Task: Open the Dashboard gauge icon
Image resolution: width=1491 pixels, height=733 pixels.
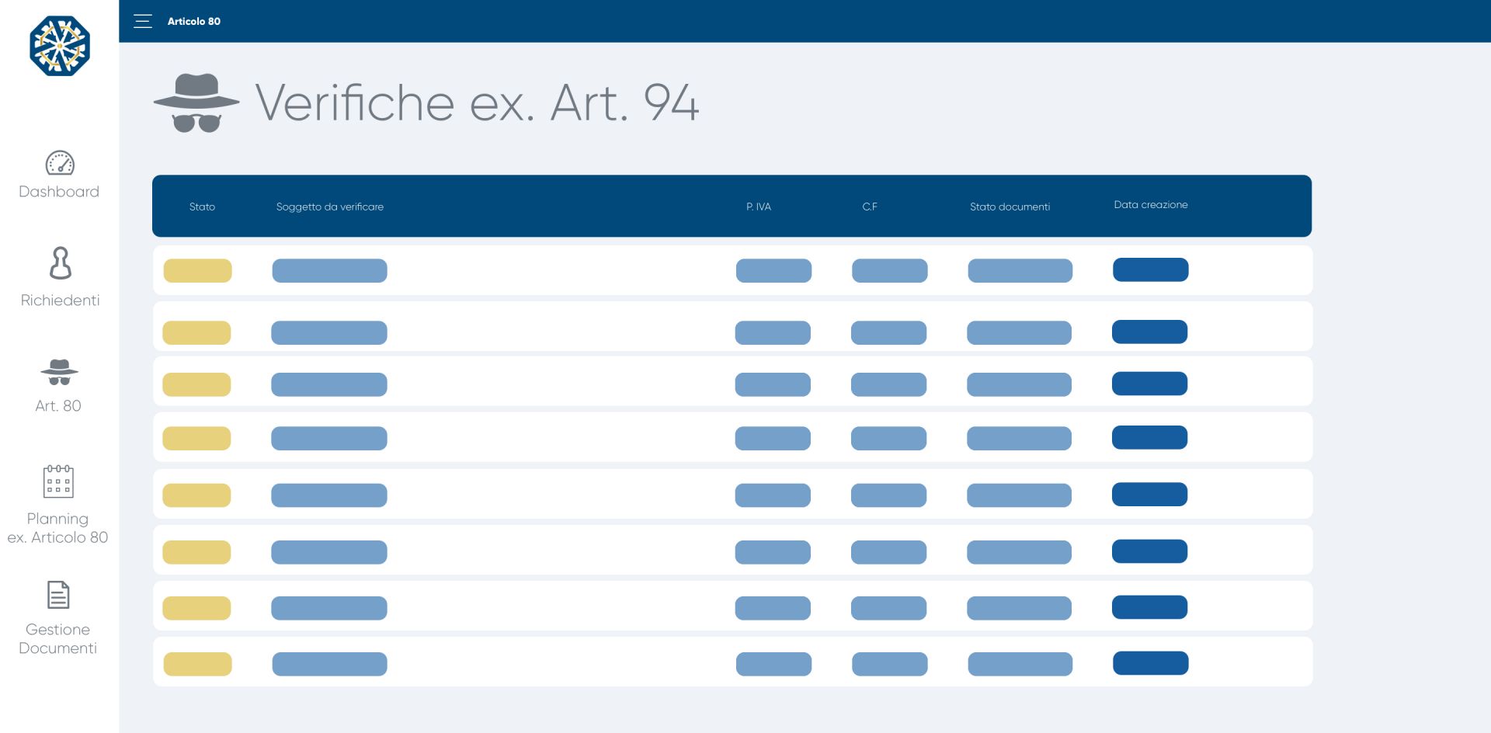Action: tap(60, 163)
